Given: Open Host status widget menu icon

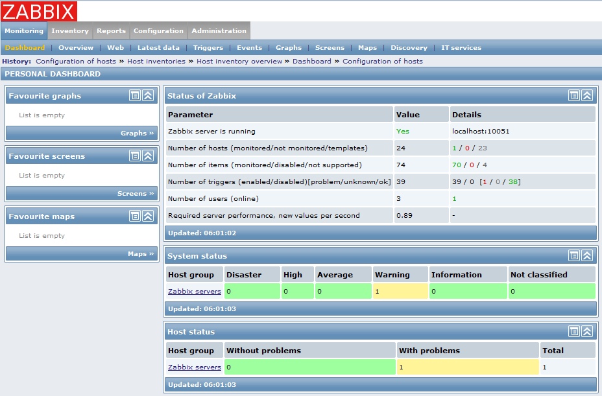Looking at the screenshot, I should (x=574, y=332).
